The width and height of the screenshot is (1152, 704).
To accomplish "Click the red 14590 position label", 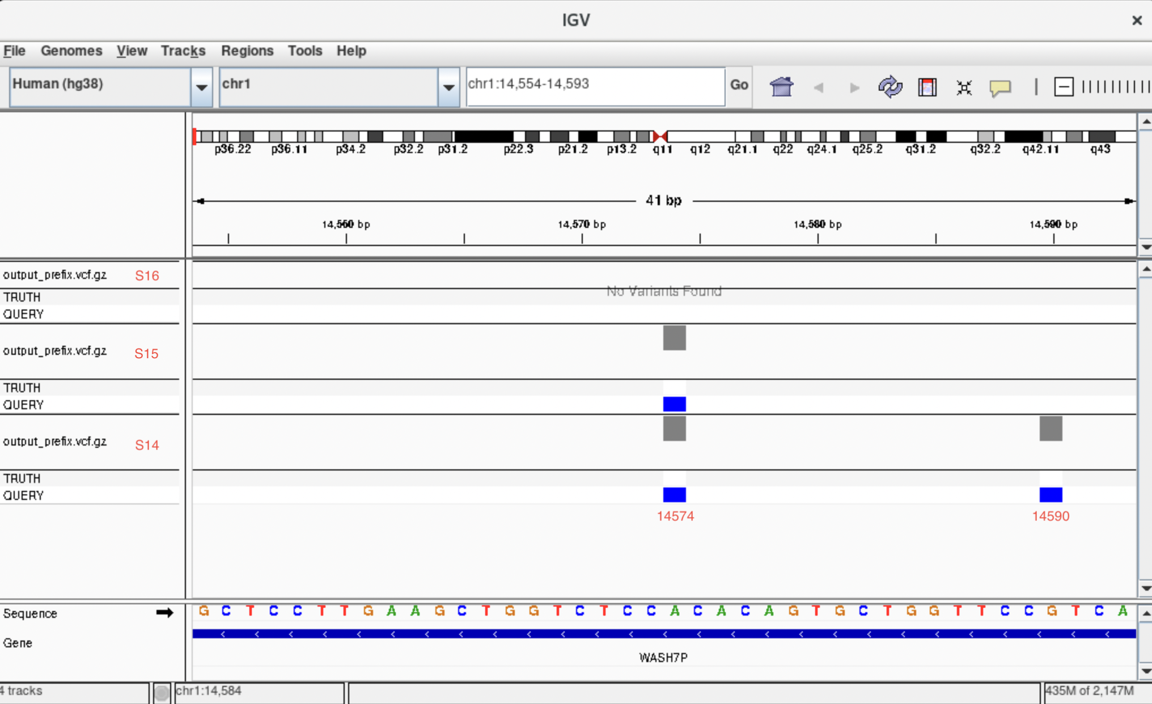I will (1051, 516).
